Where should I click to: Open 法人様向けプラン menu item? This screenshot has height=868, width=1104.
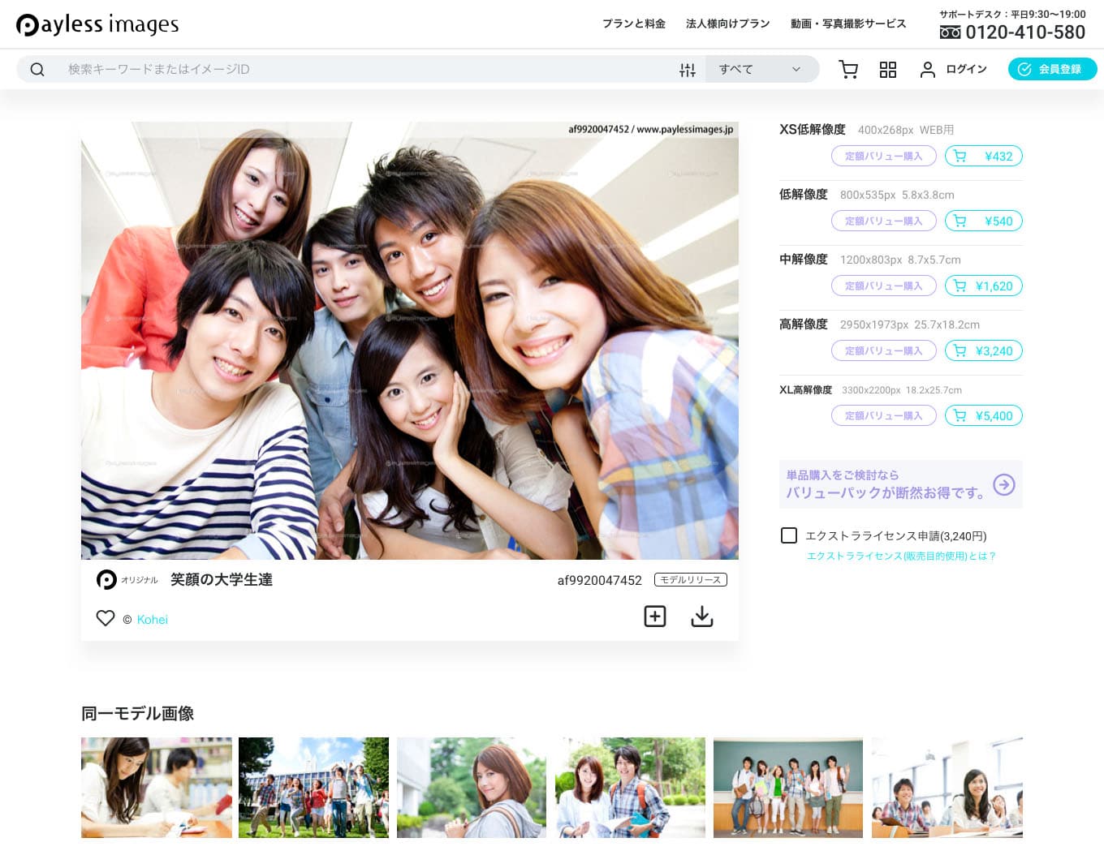tap(727, 24)
